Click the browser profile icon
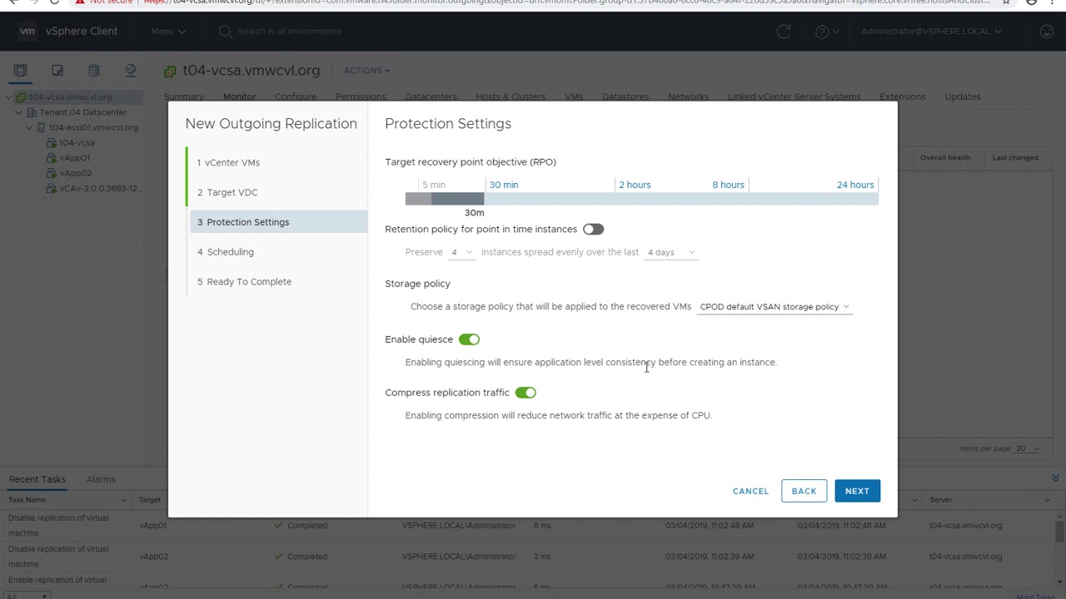1066x599 pixels. click(1032, 2)
